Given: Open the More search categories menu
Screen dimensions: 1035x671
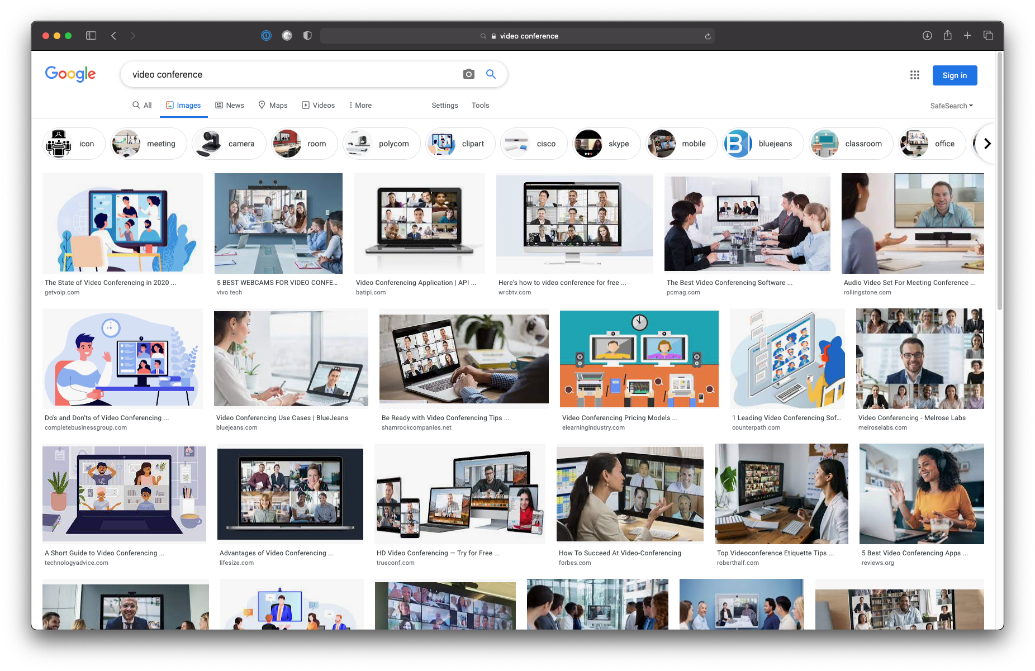Looking at the screenshot, I should [x=360, y=105].
